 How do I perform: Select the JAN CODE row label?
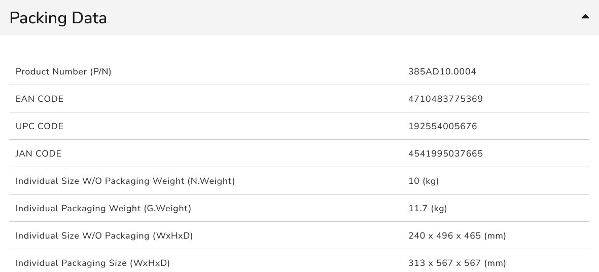[x=39, y=154]
